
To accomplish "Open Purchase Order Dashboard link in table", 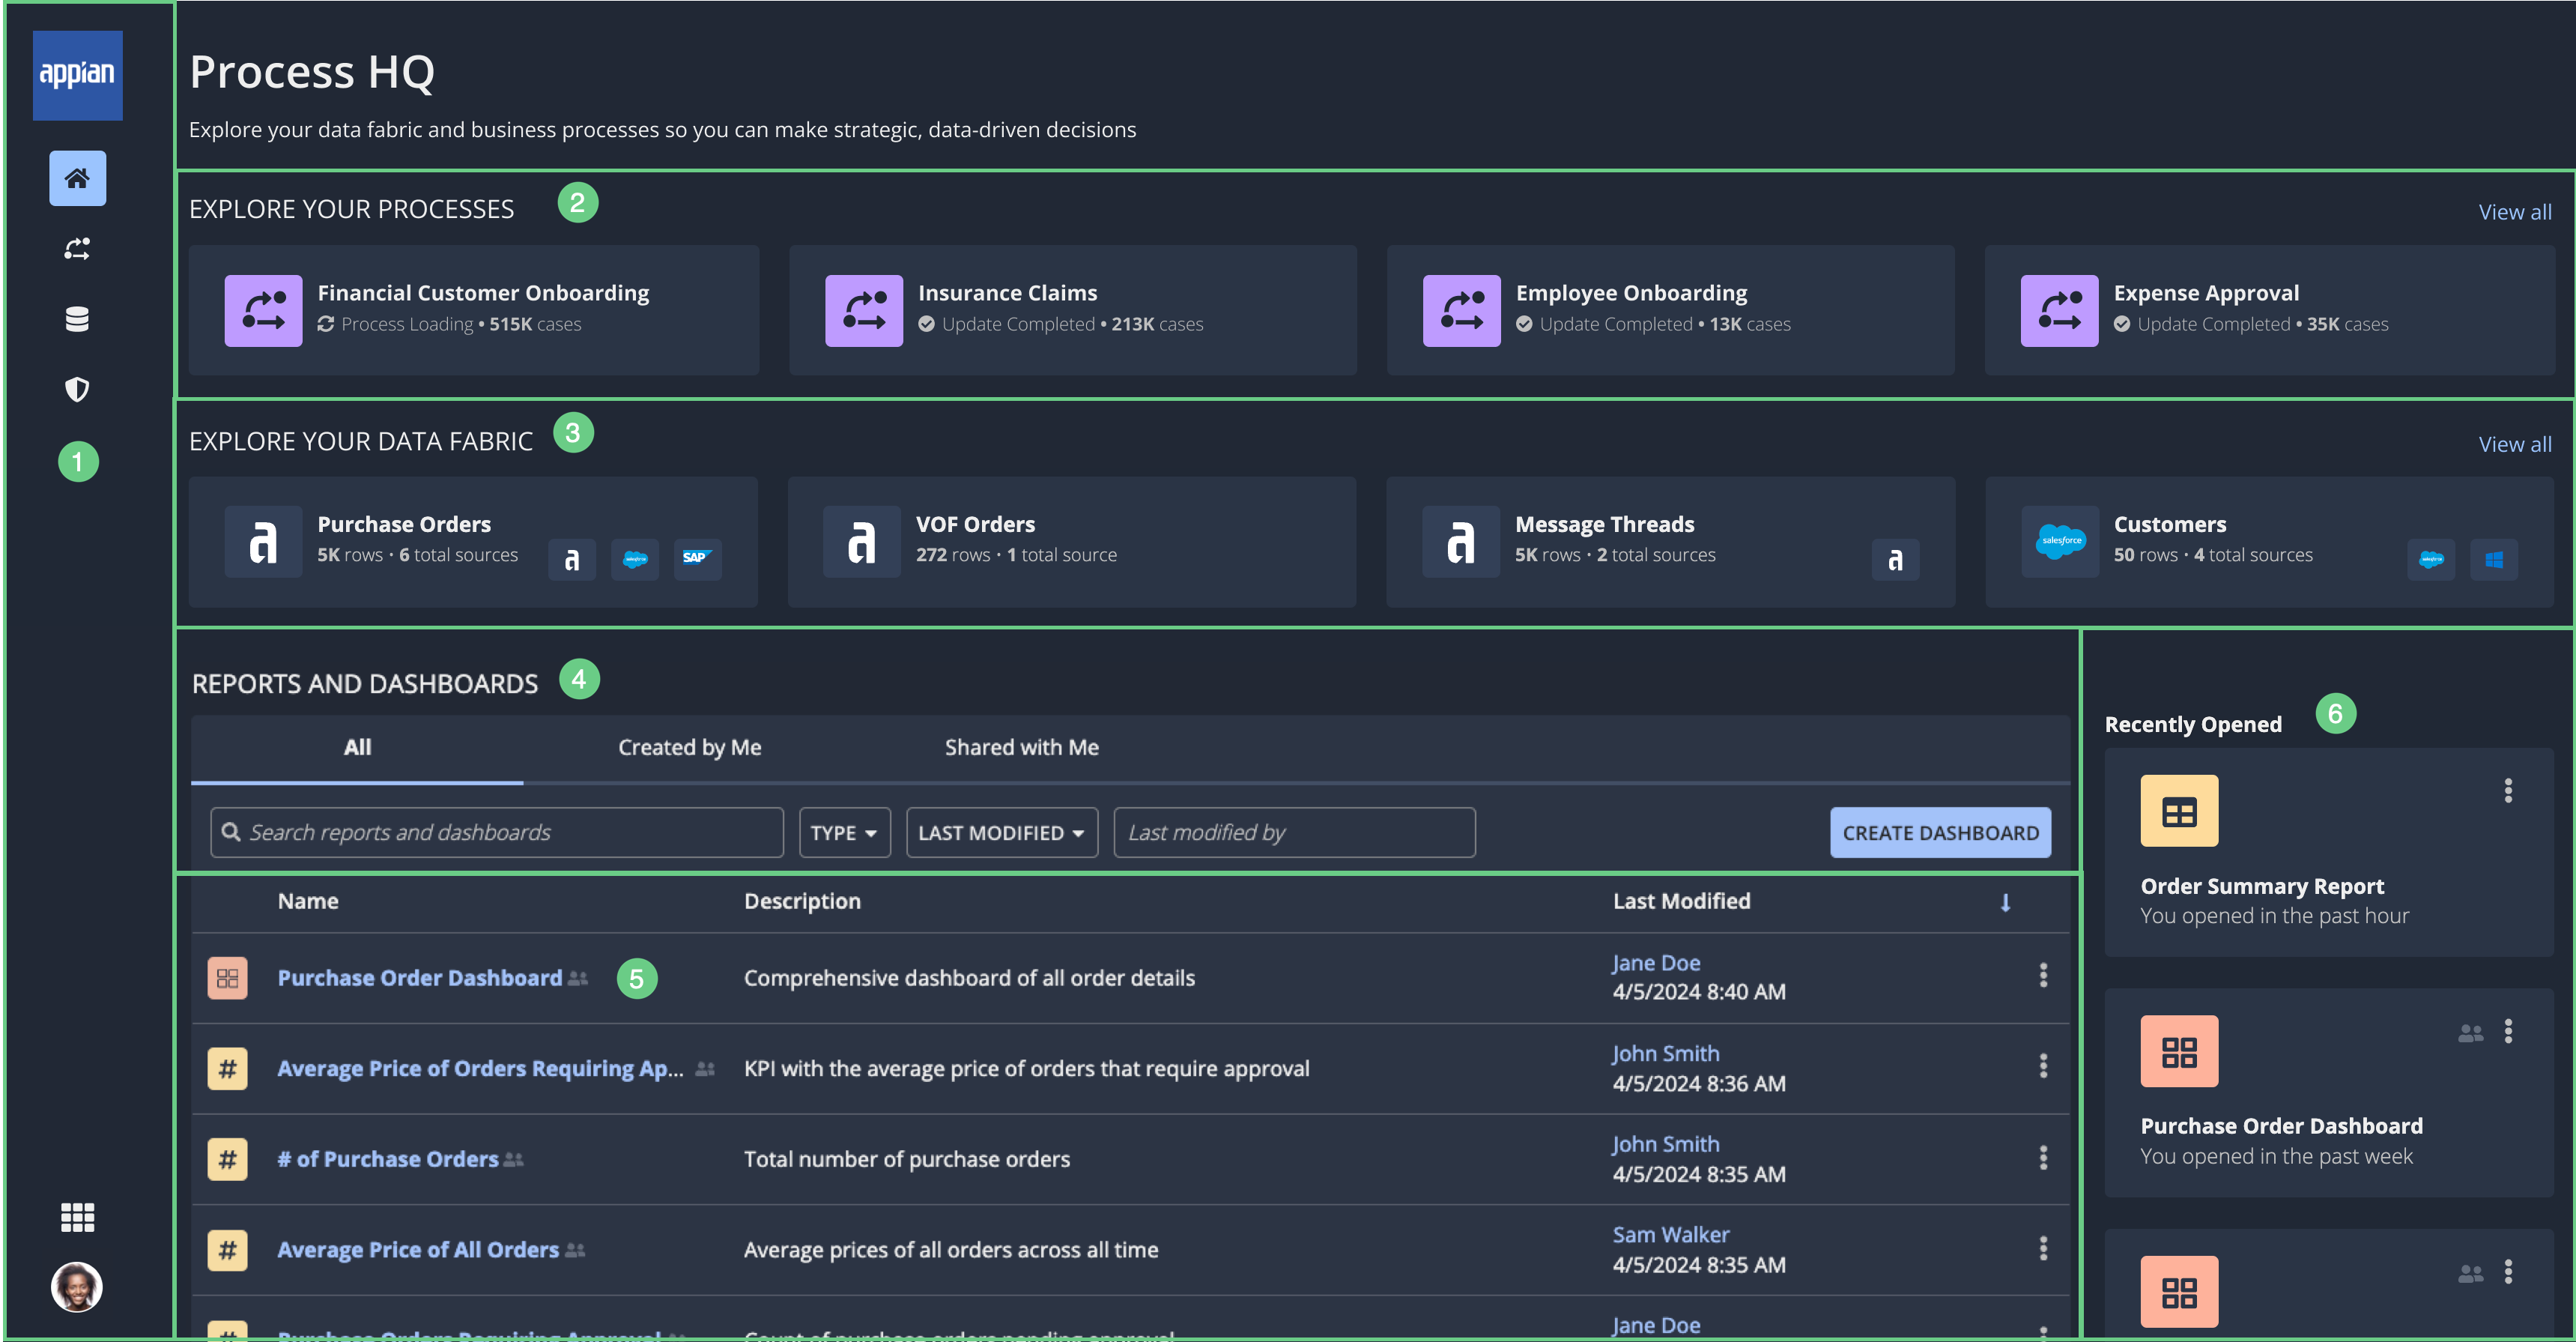I will (420, 978).
